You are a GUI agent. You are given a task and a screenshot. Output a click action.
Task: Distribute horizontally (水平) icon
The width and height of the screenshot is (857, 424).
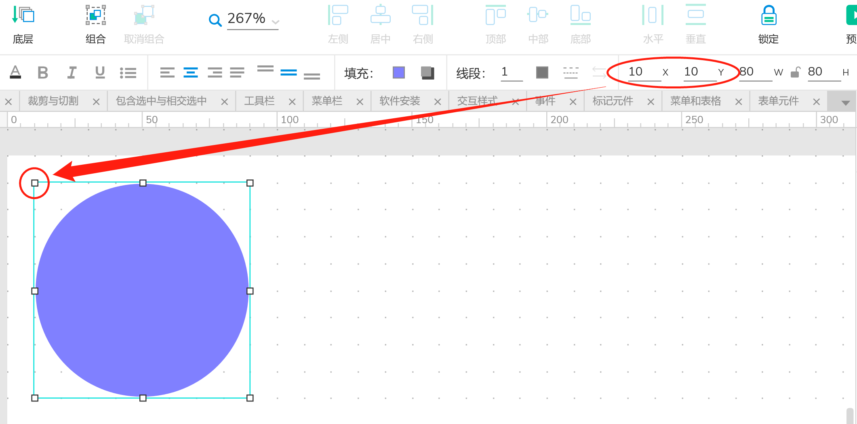pos(653,15)
